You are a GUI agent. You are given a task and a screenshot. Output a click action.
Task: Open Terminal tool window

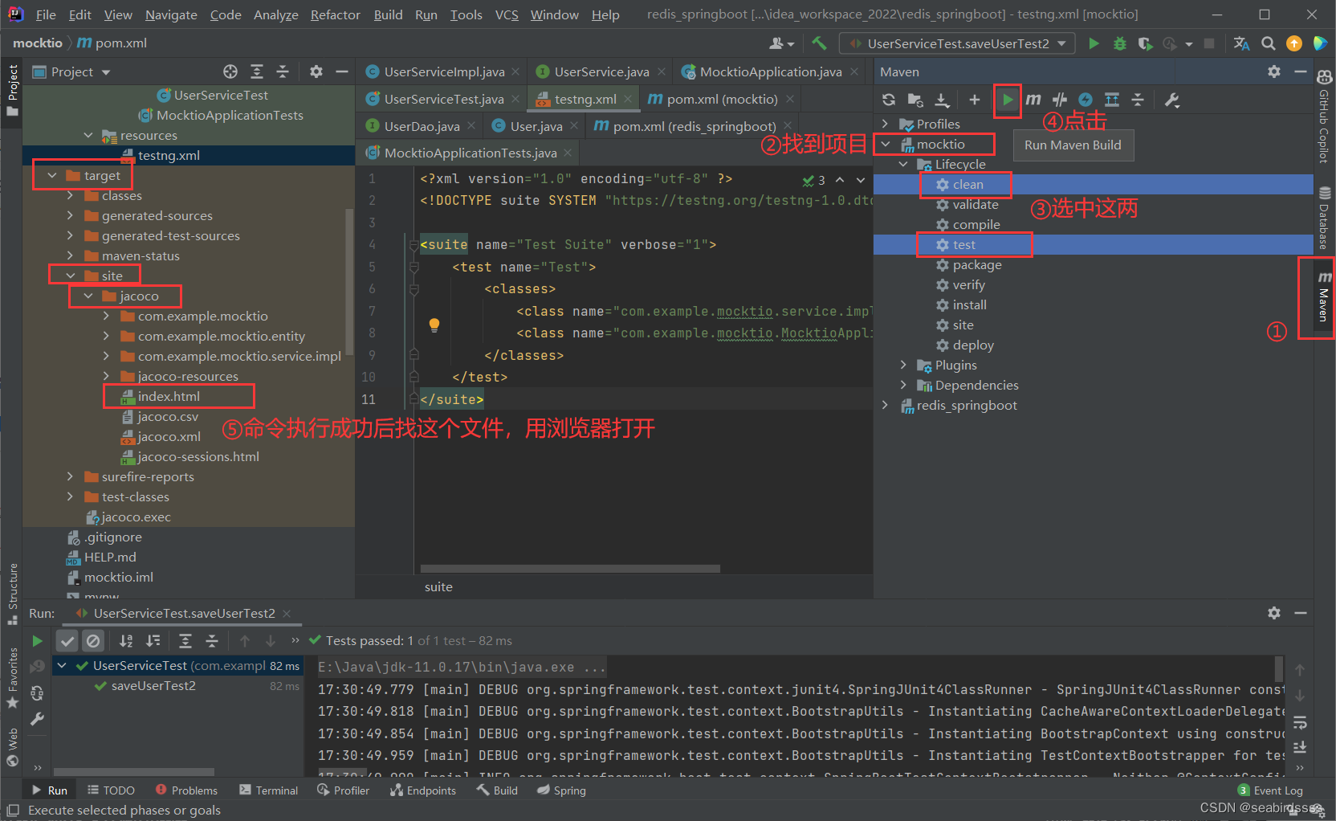[269, 790]
